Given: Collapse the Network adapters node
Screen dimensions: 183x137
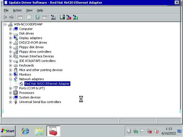Looking at the screenshot, I should [x=10, y=79].
